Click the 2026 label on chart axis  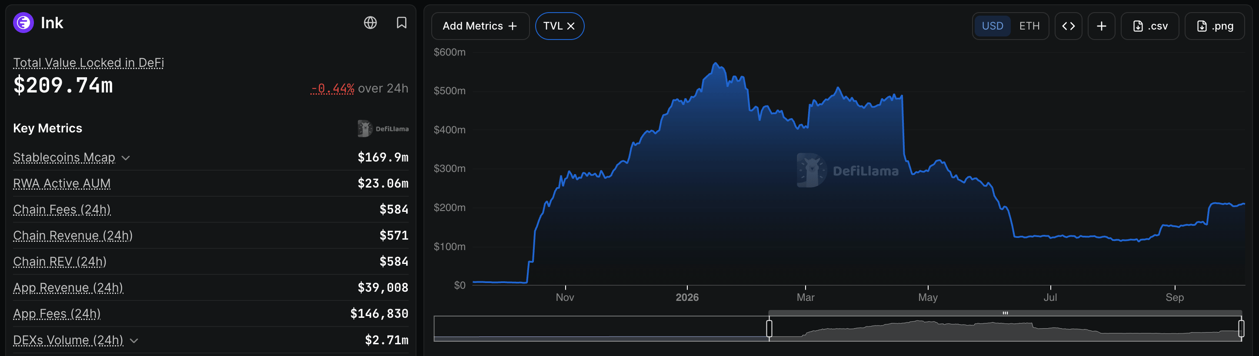687,297
